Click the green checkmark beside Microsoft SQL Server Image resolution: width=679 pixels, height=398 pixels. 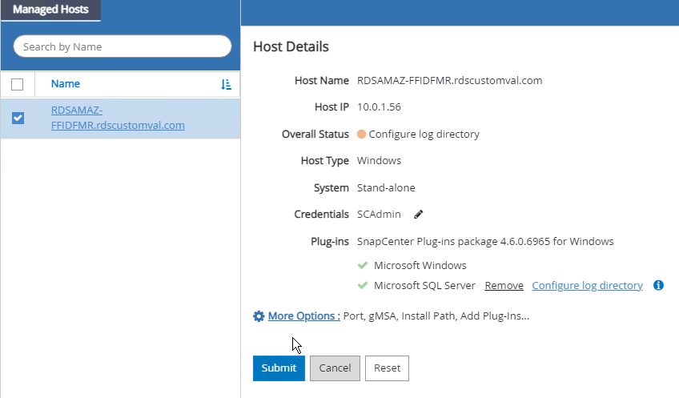(x=363, y=285)
